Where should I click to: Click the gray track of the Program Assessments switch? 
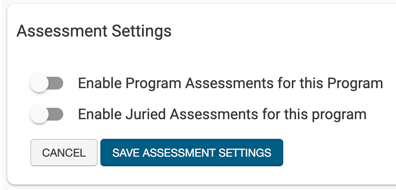pyautogui.click(x=56, y=84)
